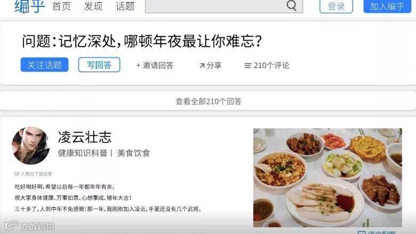Open the 编乎 site logo
The image size is (416, 234).
tap(29, 6)
